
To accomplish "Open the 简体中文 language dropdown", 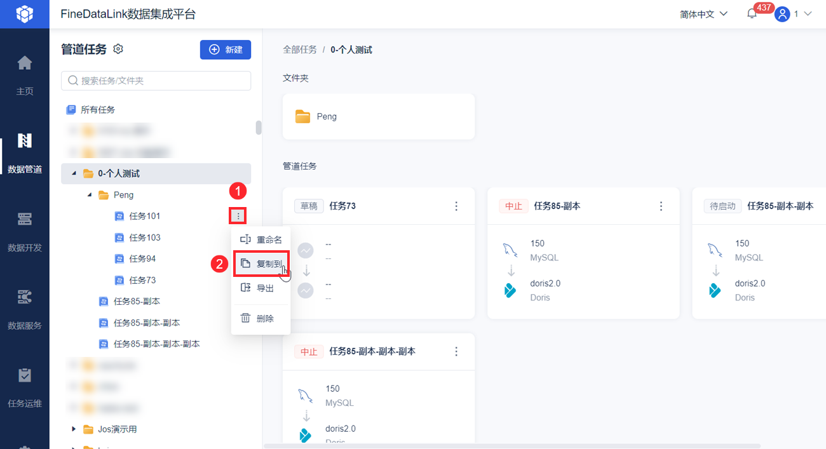I will [x=703, y=14].
